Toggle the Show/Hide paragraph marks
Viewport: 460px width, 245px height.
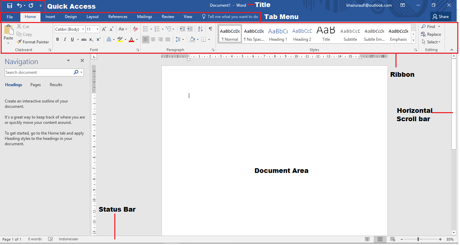point(211,29)
